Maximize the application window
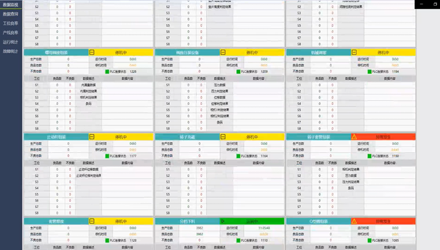 (435, 4)
